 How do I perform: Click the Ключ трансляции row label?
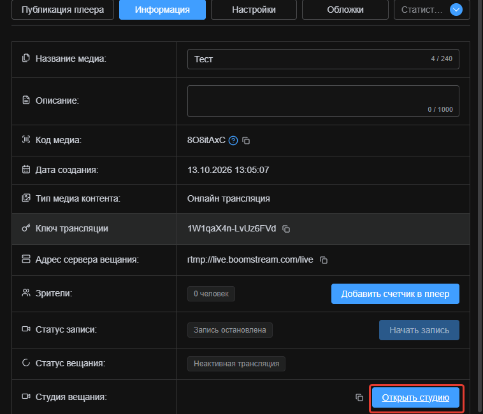coord(72,228)
